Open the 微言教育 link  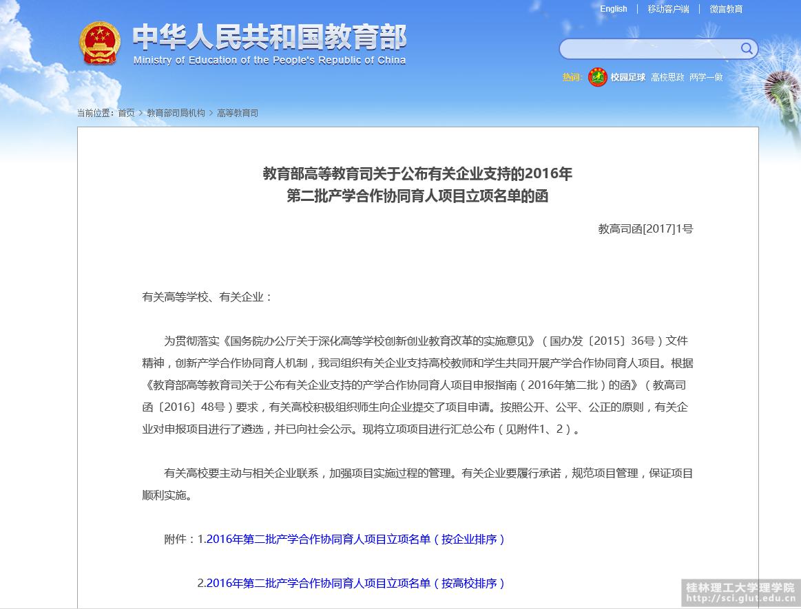pyautogui.click(x=726, y=9)
